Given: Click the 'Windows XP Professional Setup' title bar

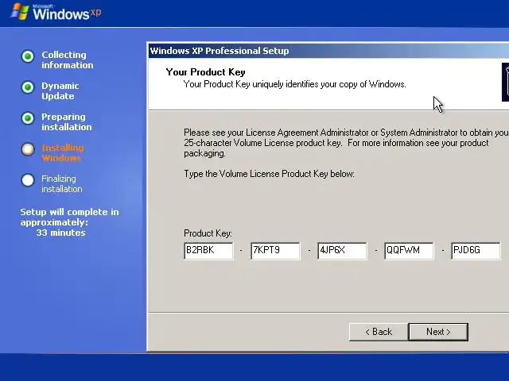Looking at the screenshot, I should 328,51.
